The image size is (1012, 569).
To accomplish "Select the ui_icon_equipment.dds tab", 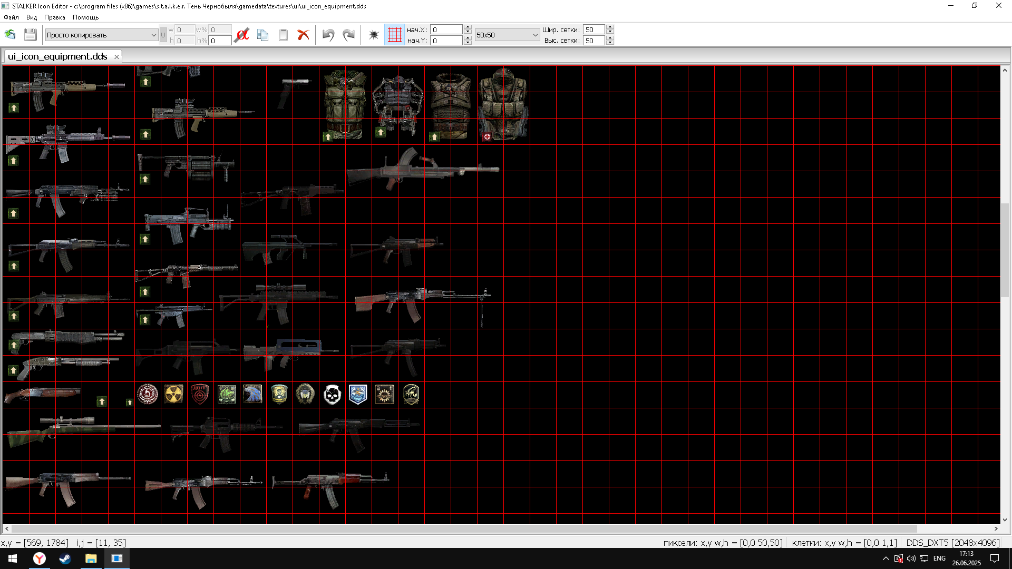I will coord(57,56).
